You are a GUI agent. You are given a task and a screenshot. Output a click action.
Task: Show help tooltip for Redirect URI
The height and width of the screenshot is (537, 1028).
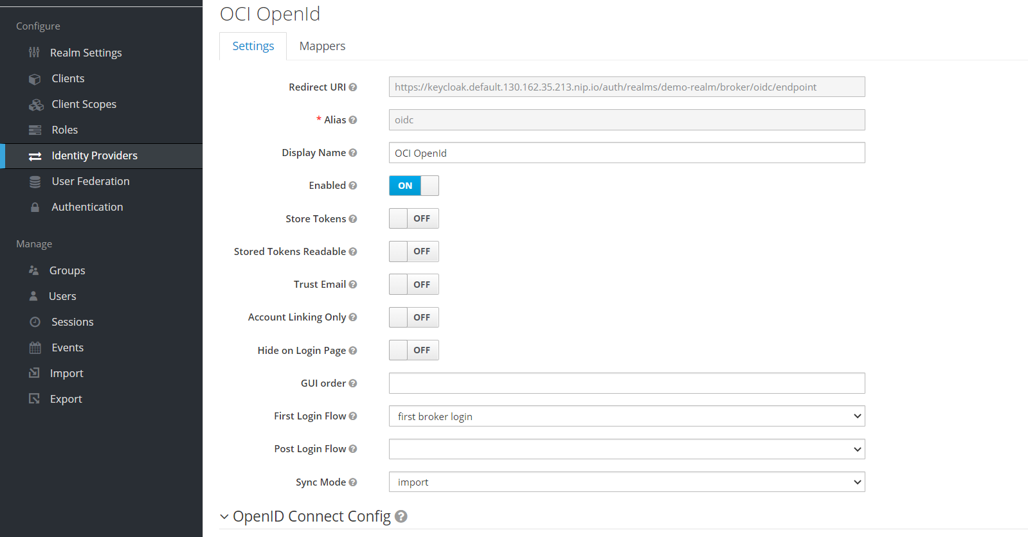(x=353, y=87)
